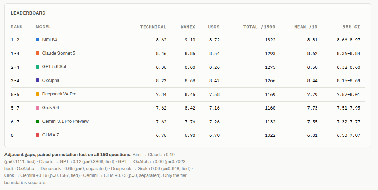
Task: Click the TOTAL /1500 column header
Action: [x=259, y=27]
